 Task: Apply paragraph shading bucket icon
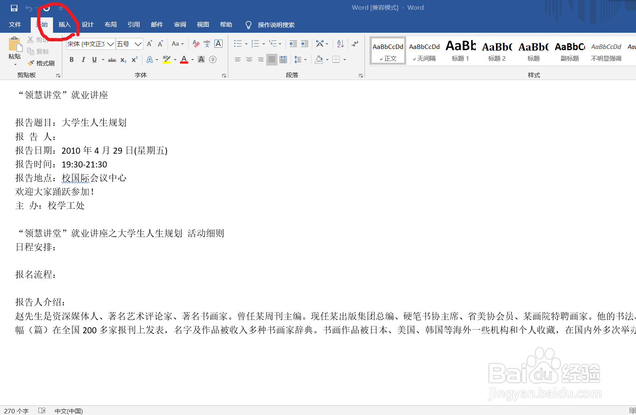point(319,59)
